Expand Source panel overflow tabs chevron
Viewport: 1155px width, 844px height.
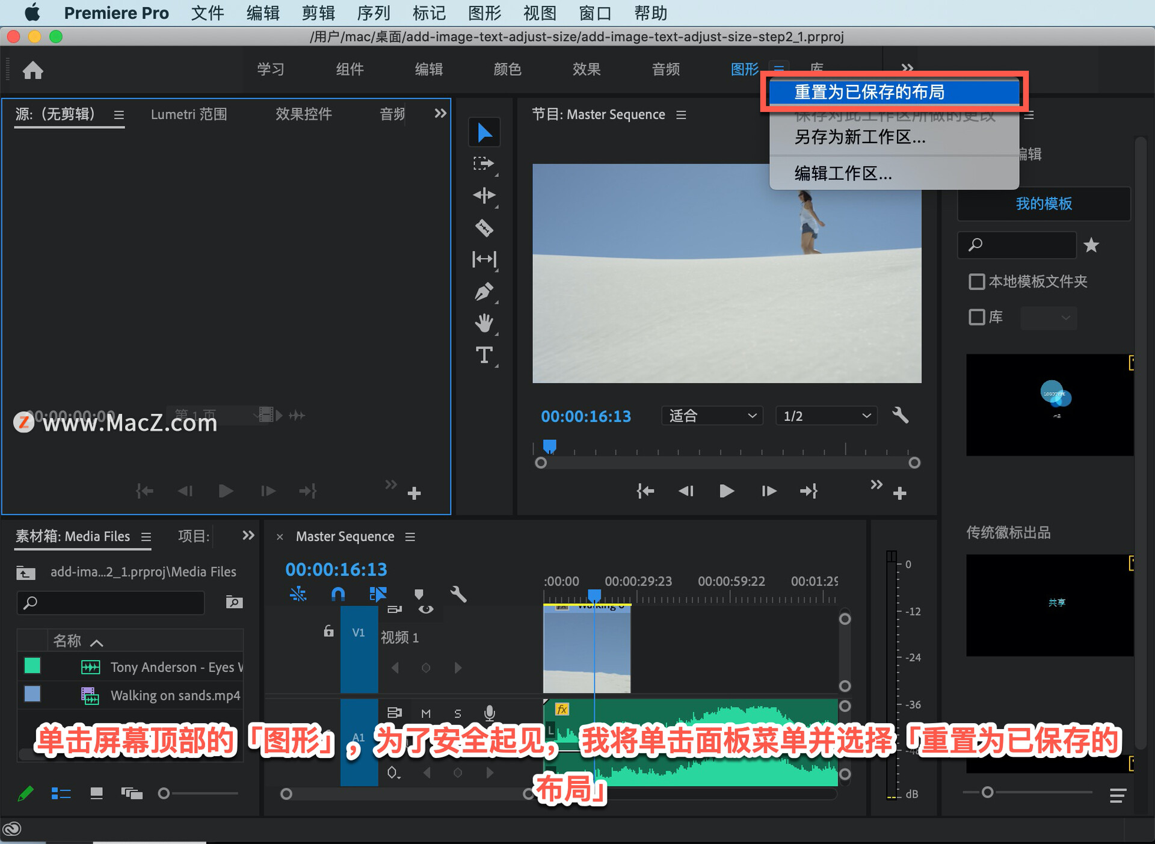click(x=440, y=113)
